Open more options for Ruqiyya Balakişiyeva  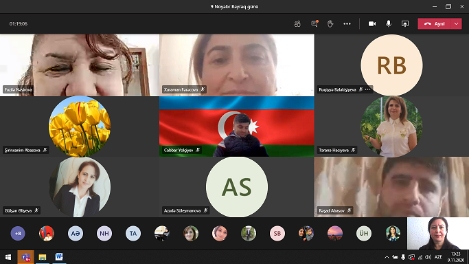point(368,89)
